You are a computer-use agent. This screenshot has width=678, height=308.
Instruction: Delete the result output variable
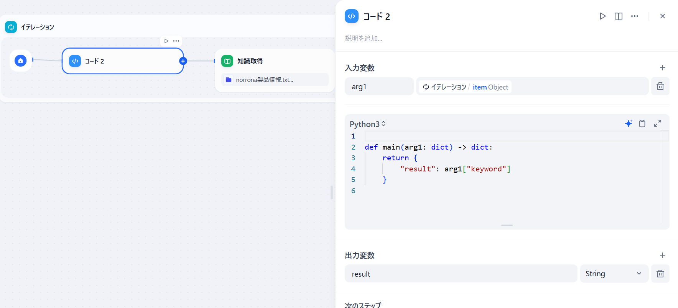[x=660, y=274]
